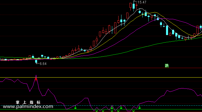Screen dimensions: 202x112
Task: Select the rightmost large green down arrow
Action: 140,108
